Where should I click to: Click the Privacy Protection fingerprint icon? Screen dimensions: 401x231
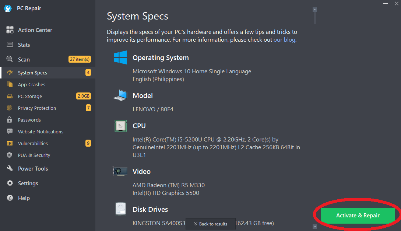10,108
